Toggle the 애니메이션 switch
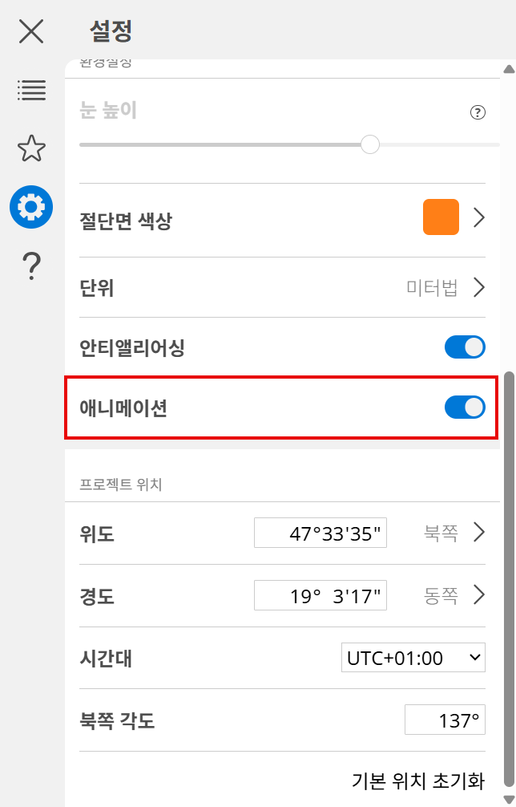This screenshot has width=516, height=807. tap(465, 408)
